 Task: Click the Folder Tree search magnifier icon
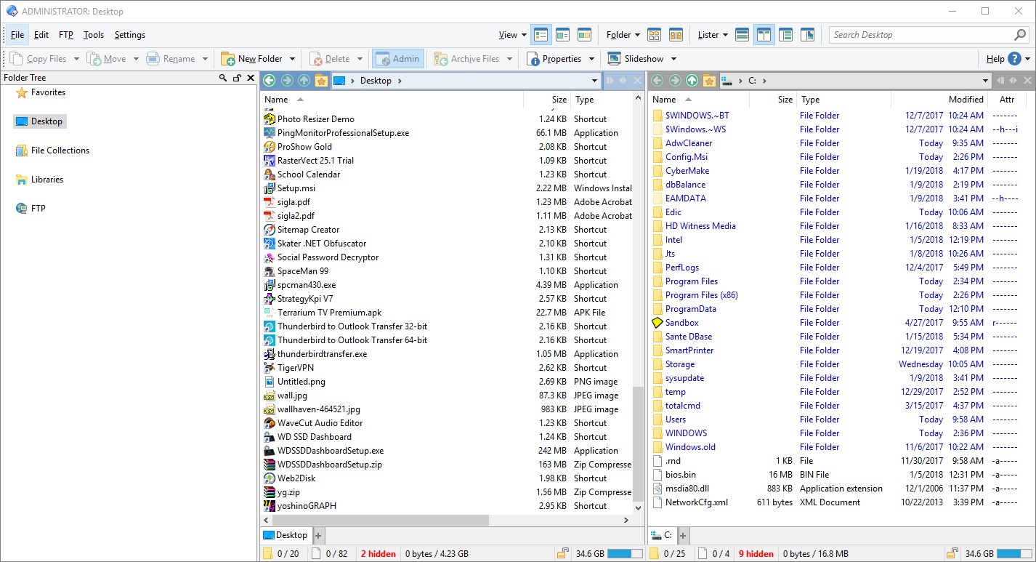click(223, 78)
